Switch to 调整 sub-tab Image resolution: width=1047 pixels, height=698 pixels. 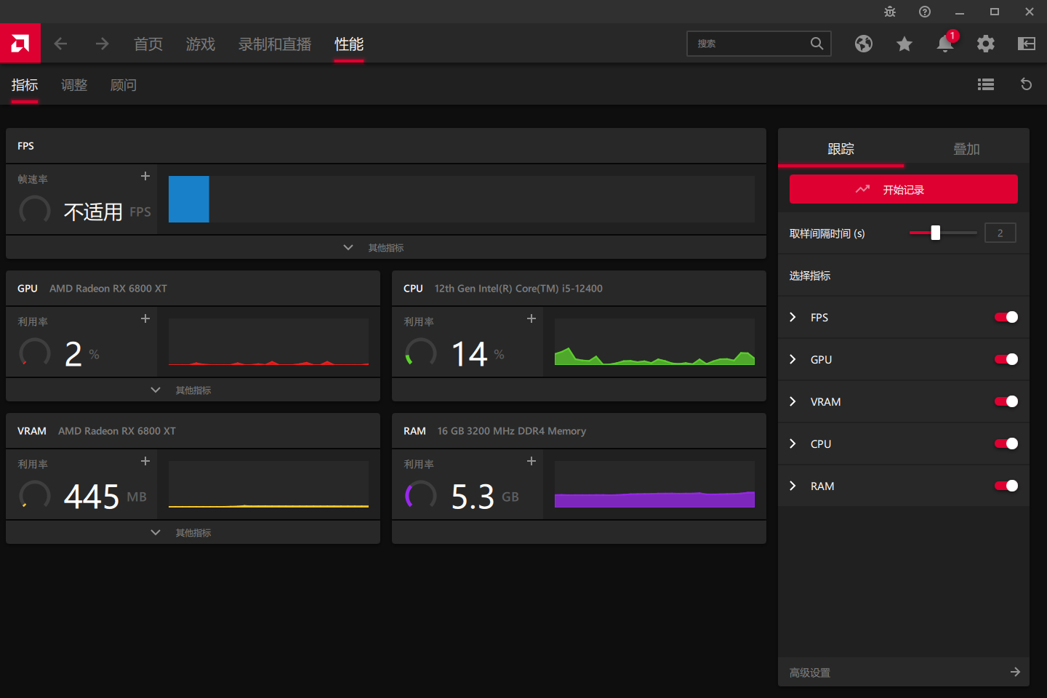click(x=74, y=85)
